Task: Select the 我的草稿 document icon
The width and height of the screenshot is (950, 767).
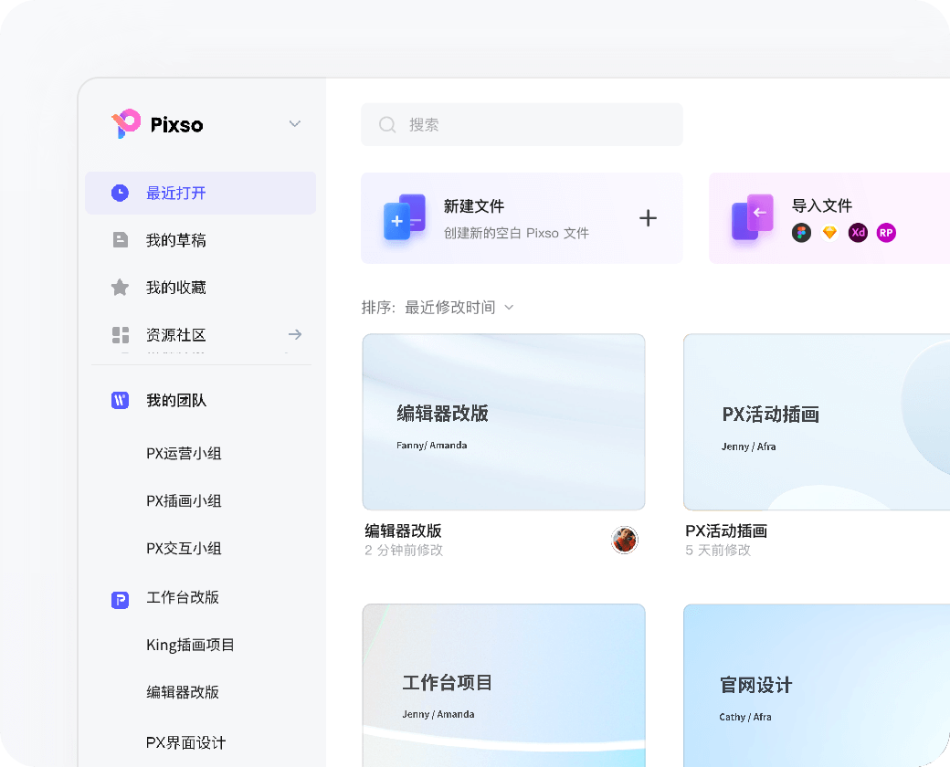Action: click(x=120, y=239)
